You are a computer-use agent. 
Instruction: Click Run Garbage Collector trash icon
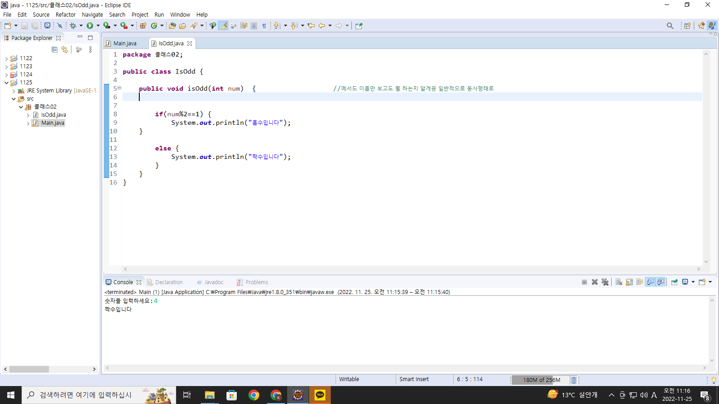click(x=574, y=380)
